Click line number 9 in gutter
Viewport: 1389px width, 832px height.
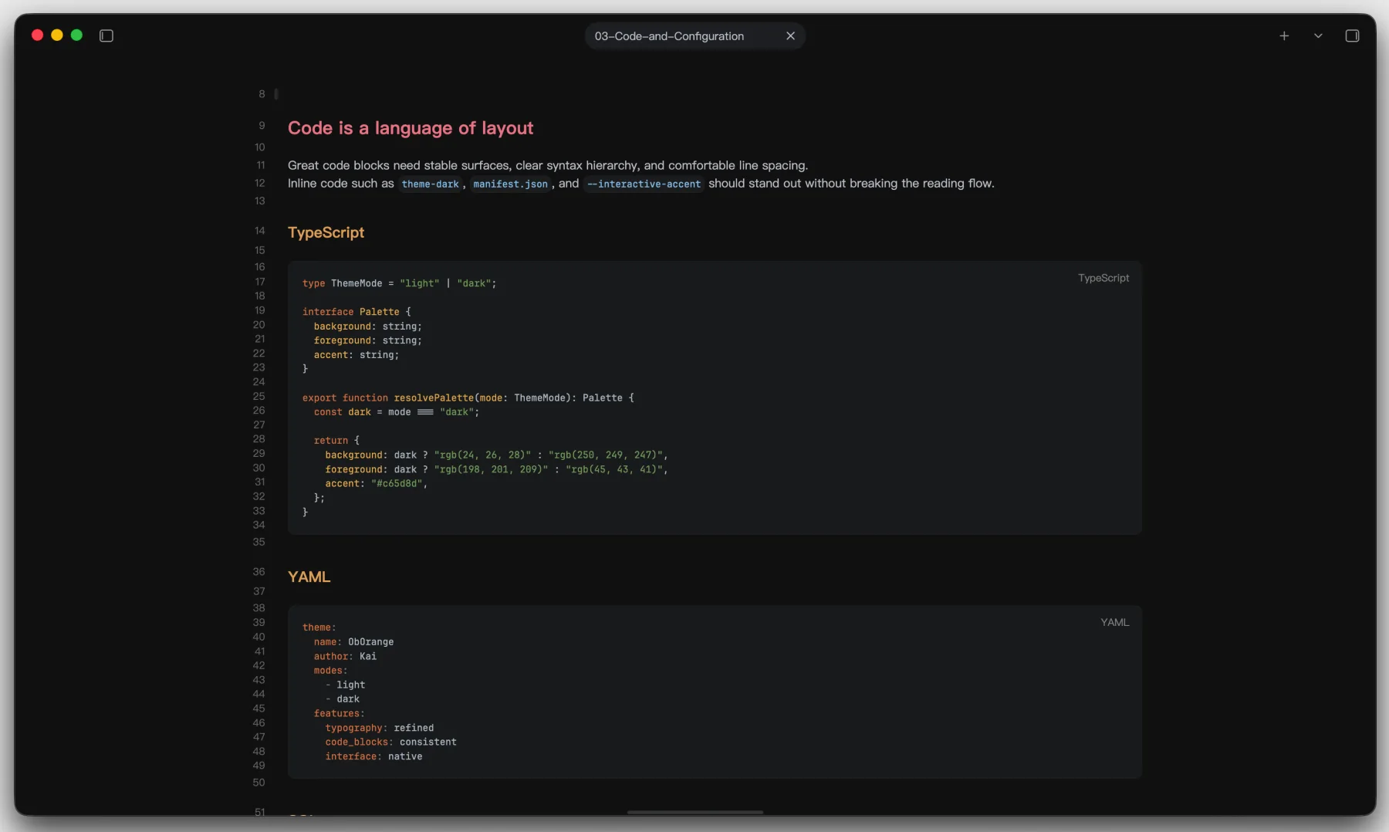coord(262,126)
